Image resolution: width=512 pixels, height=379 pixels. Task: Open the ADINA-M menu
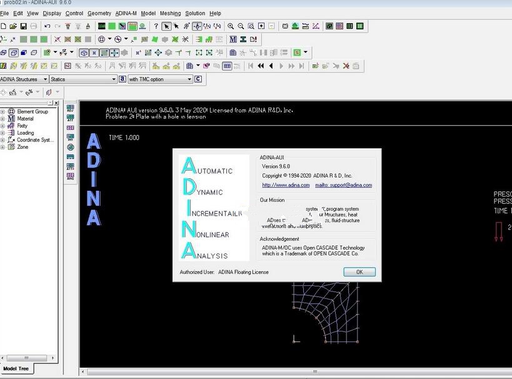(126, 13)
